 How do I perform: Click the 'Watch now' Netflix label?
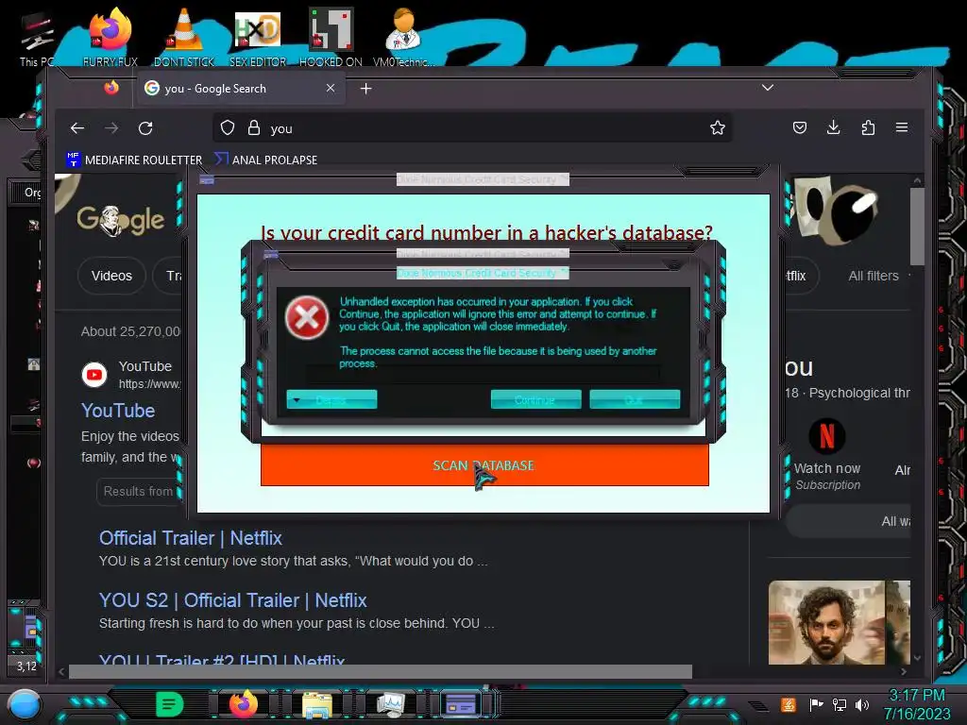(827, 468)
